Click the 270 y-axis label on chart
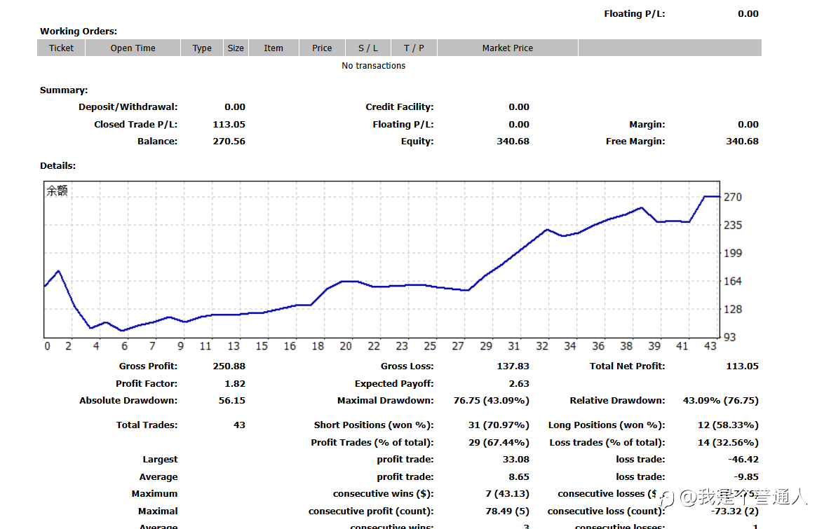The height and width of the screenshot is (529, 817). 733,198
